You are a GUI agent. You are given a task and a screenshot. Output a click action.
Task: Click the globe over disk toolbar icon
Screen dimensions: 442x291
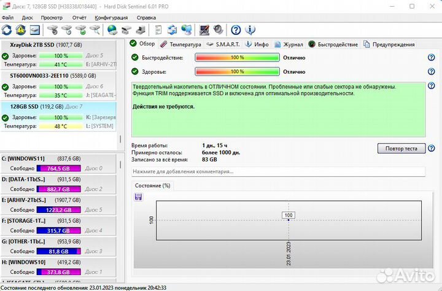(x=112, y=29)
